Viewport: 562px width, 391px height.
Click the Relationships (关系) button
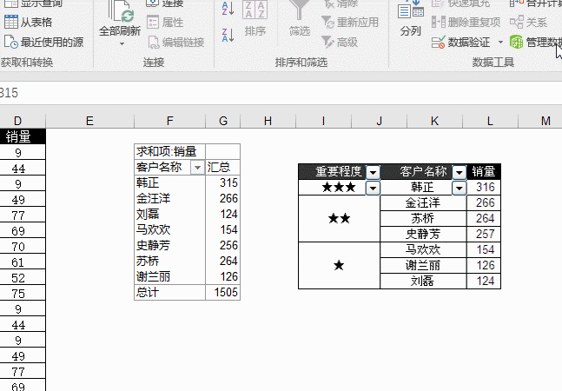coord(530,23)
